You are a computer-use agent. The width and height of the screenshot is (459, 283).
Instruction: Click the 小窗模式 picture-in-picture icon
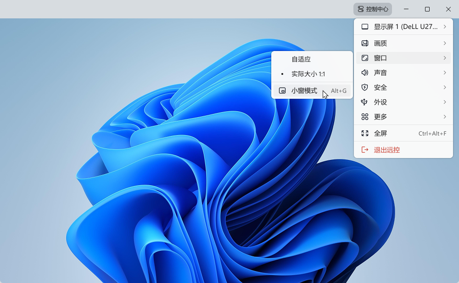[x=282, y=91]
